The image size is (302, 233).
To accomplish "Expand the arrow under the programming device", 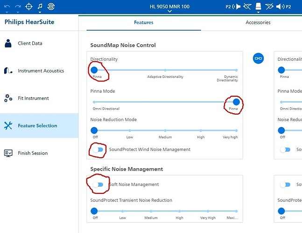I will (x=258, y=12).
